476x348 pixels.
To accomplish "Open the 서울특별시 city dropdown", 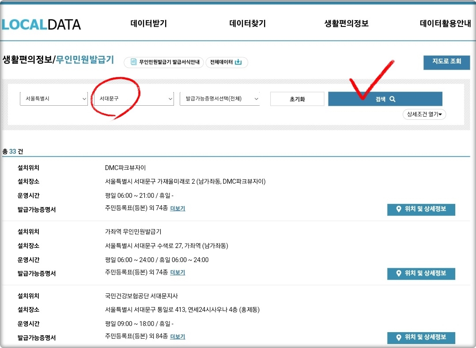I will [54, 99].
